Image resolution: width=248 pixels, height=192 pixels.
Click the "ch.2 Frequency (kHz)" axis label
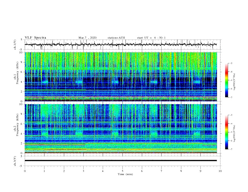(16, 125)
